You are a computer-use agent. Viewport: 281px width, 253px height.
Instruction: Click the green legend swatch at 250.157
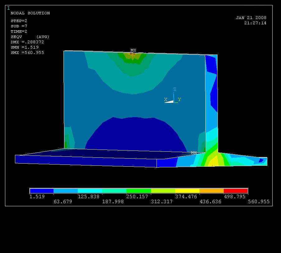click(x=138, y=191)
